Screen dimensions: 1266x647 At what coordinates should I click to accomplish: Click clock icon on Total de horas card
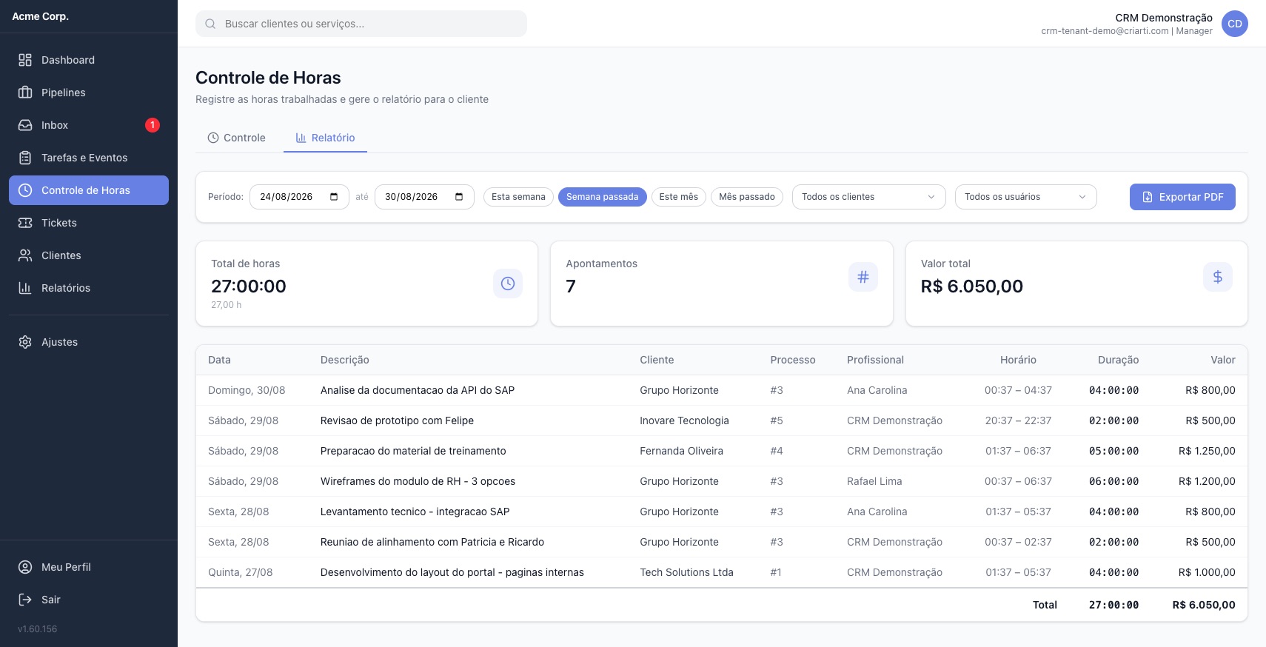(x=508, y=284)
